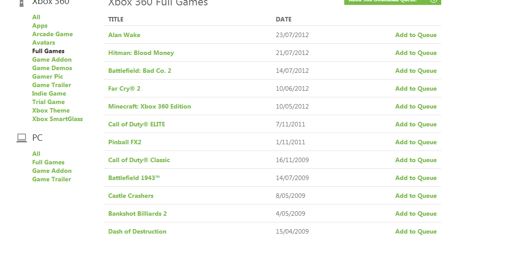Add Call of Duty Classic to queue

tap(416, 160)
